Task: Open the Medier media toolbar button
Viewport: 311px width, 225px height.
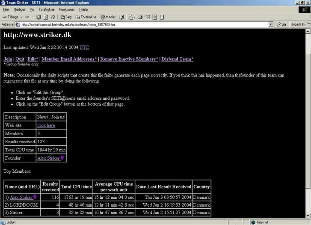Action: click(108, 17)
